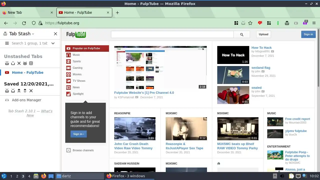Click boxed-X icon under Unstashed Tabs
Viewport: 320px width, 180px height.
pyautogui.click(x=31, y=63)
